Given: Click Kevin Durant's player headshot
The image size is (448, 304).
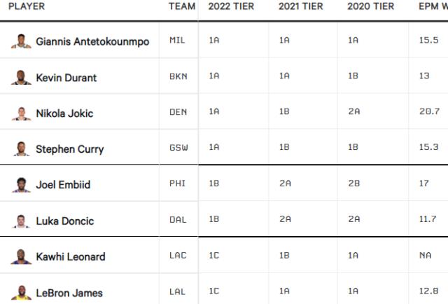Looking at the screenshot, I should 21,77.
